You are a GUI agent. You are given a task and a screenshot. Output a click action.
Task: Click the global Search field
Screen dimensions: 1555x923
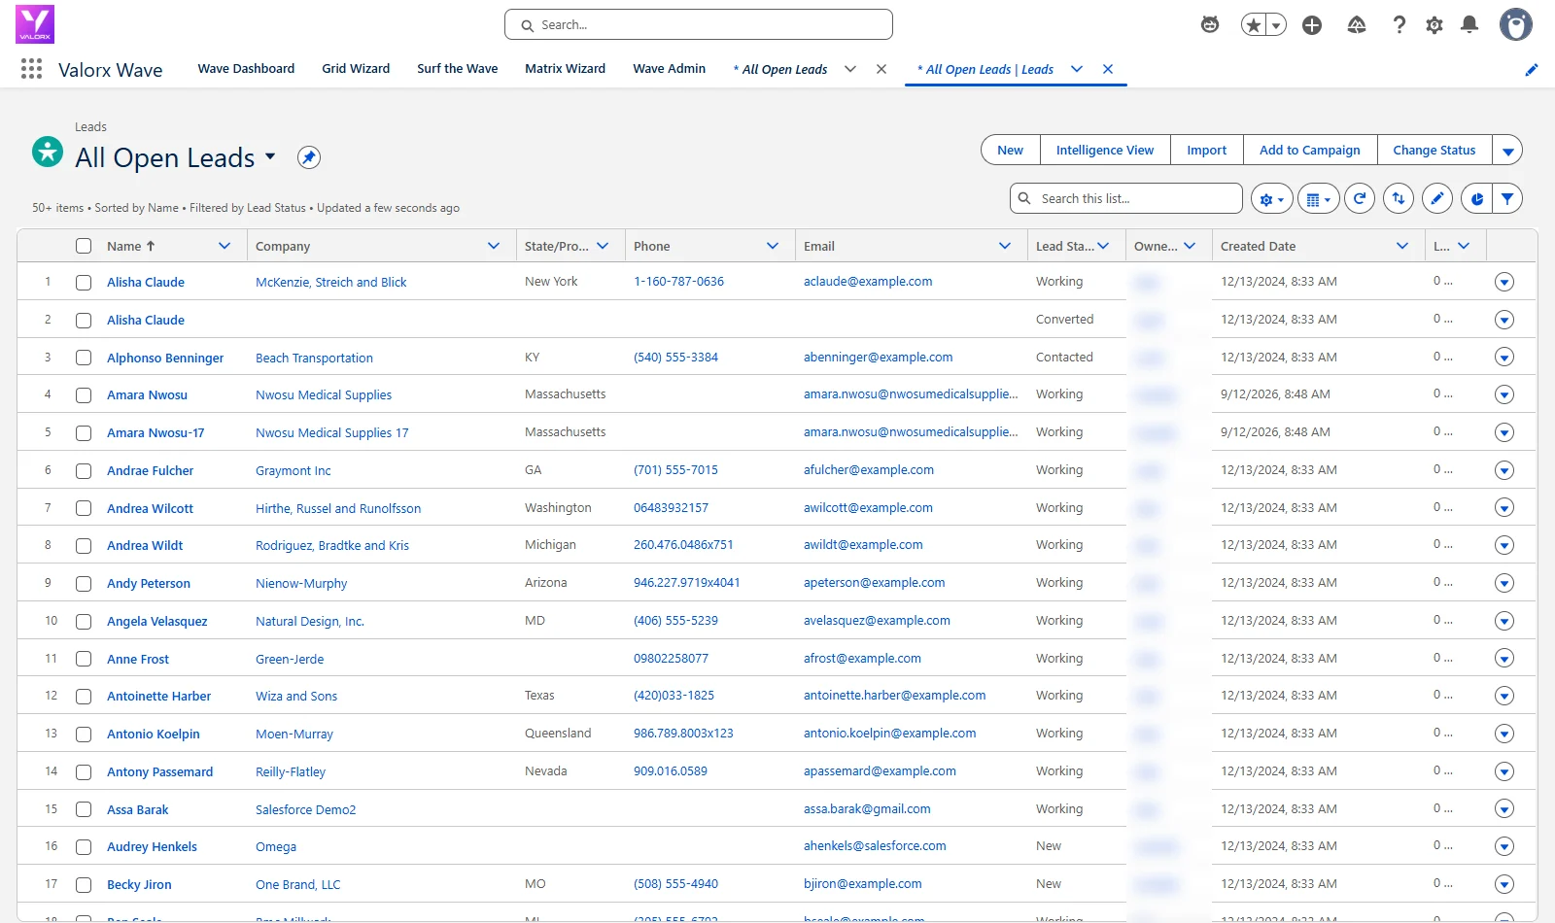point(699,24)
